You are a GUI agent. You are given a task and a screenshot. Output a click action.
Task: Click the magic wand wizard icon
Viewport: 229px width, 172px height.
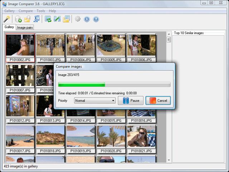7,19
